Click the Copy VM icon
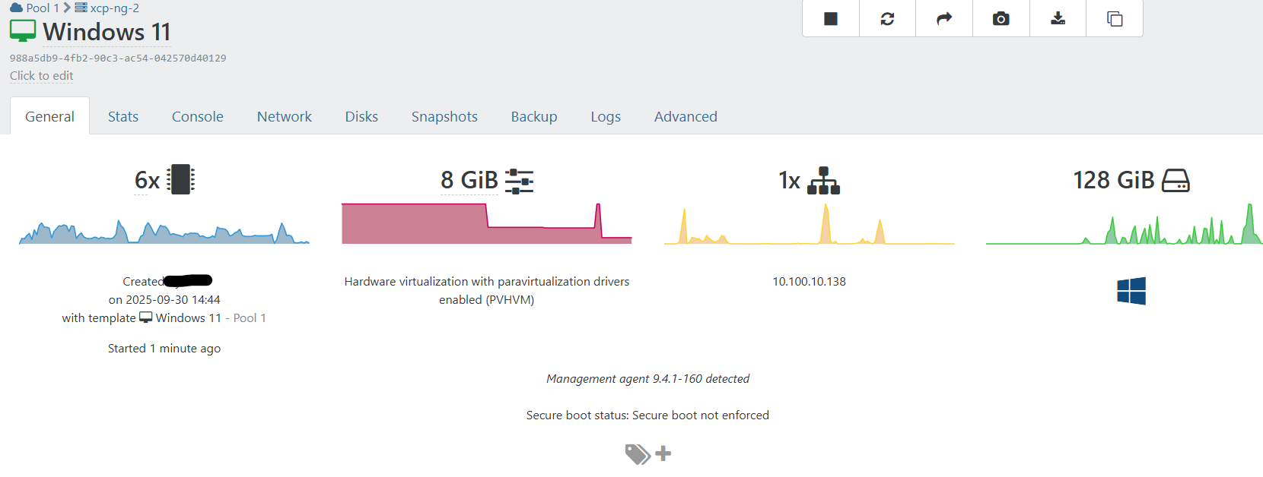 [1115, 19]
